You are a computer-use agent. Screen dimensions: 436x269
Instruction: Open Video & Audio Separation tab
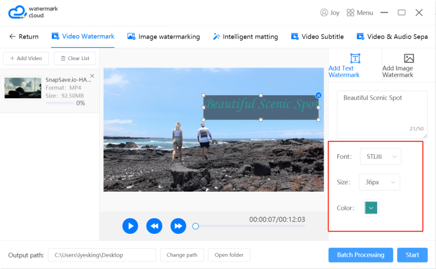coord(392,36)
